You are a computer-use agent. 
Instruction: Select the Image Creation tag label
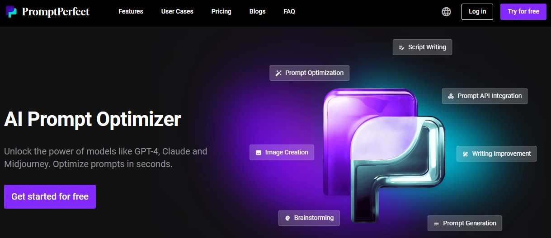(287, 153)
